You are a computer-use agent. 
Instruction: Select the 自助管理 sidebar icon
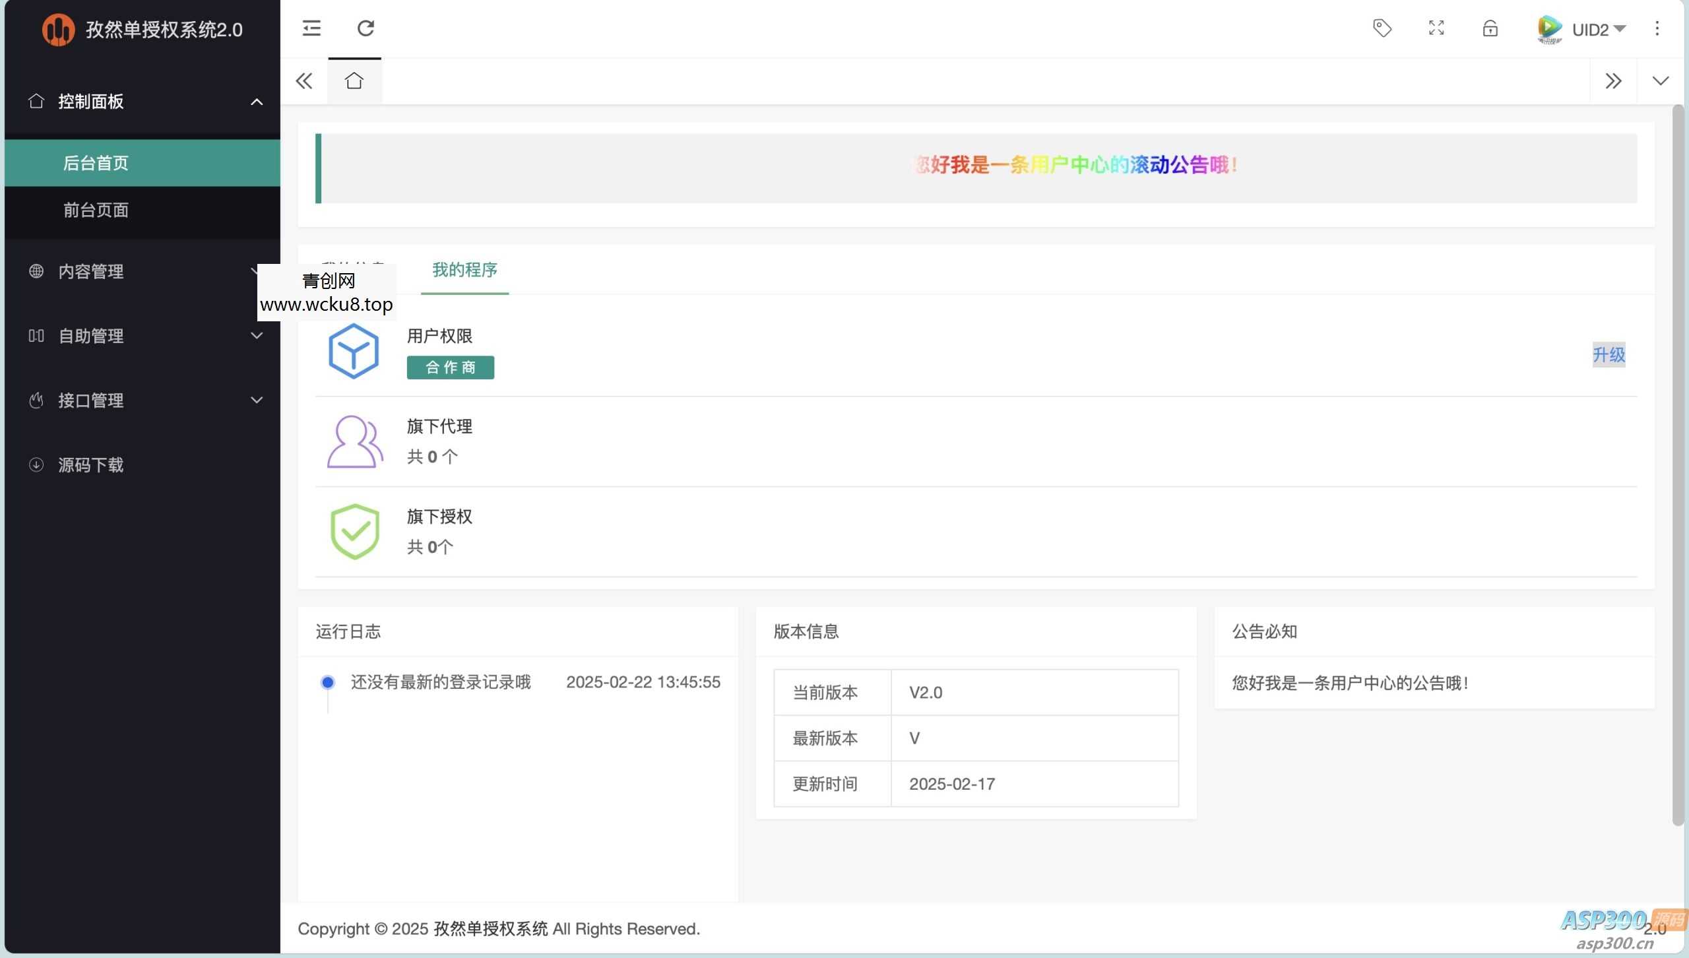(36, 336)
